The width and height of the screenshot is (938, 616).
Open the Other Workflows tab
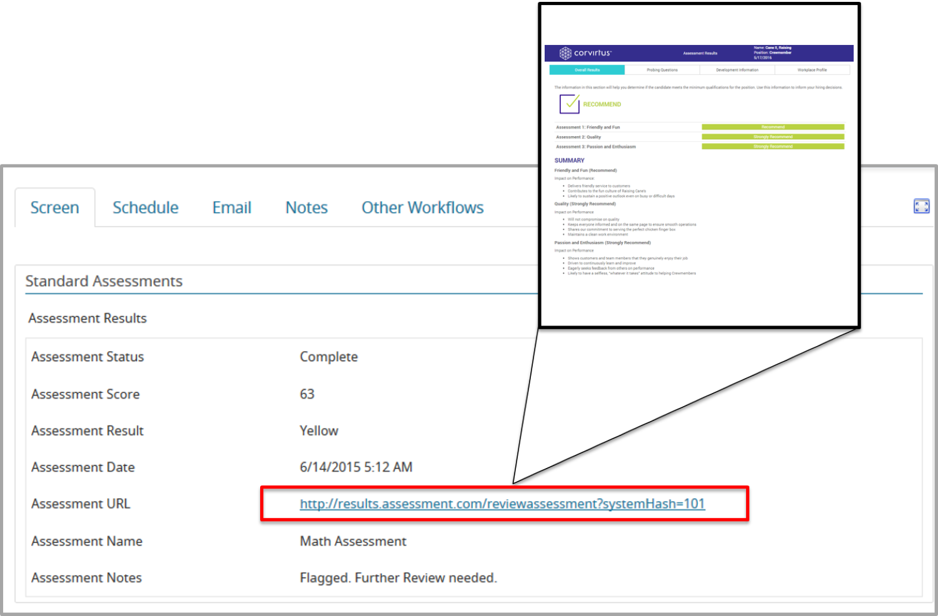422,207
